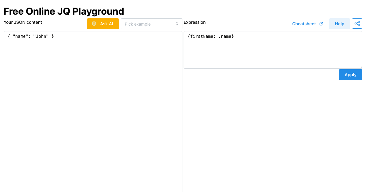The width and height of the screenshot is (366, 192).
Task: Click the "Your JSON content" label
Action: coord(23,22)
